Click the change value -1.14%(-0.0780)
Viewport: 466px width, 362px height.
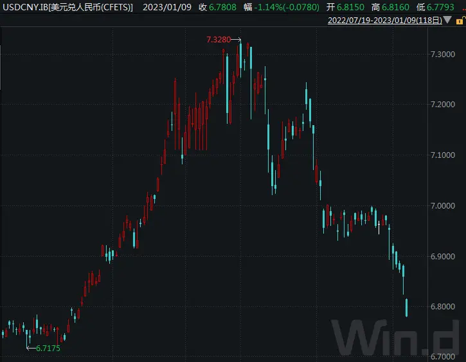(x=287, y=7)
